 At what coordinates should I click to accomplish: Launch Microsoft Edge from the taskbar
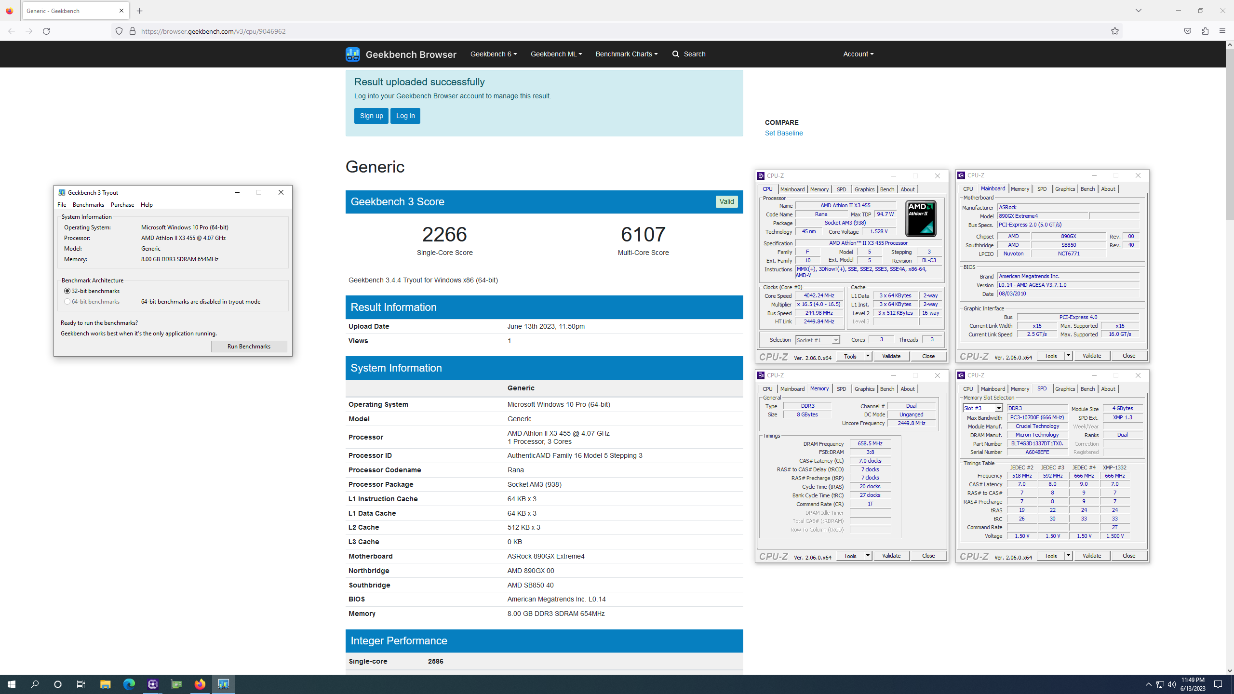click(129, 684)
